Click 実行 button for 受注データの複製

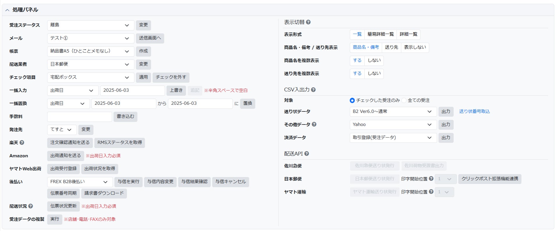55,219
